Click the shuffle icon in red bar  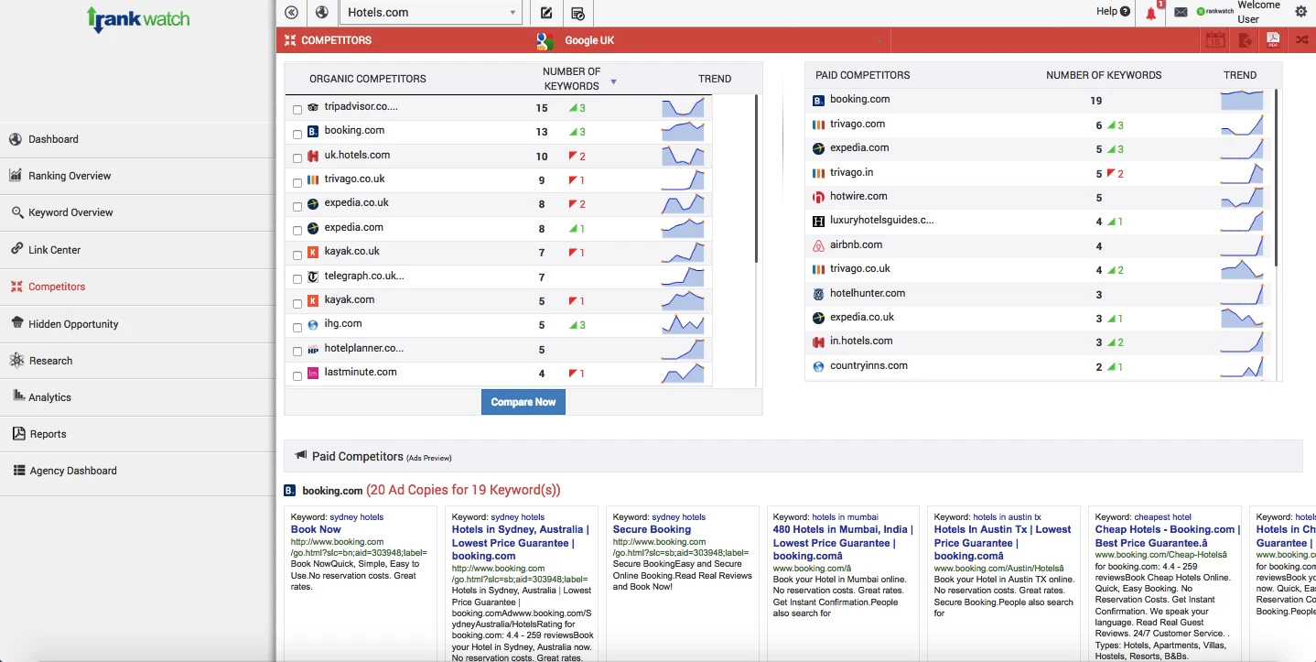pyautogui.click(x=1301, y=40)
